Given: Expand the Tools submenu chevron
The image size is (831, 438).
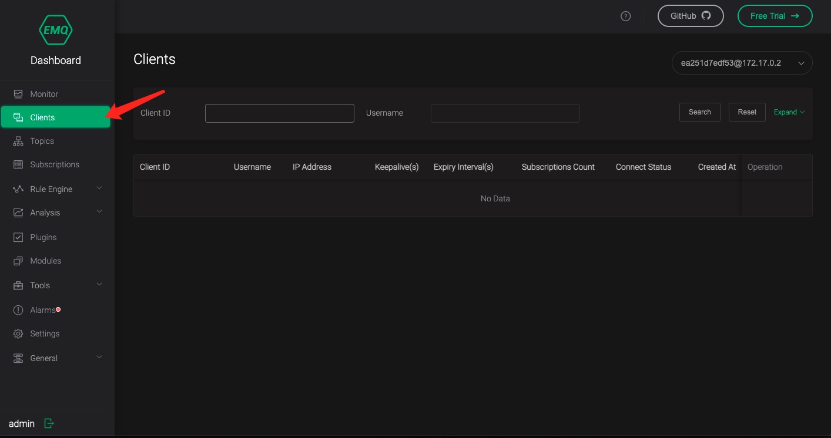Looking at the screenshot, I should [x=99, y=285].
